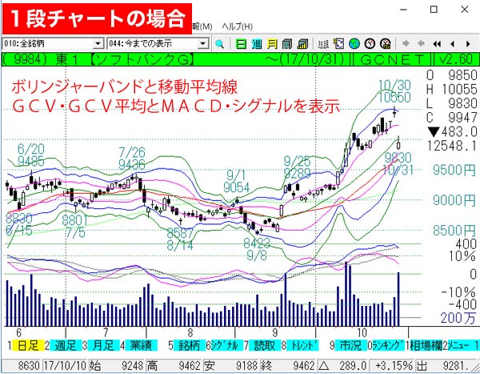
Task: Maximize the window
Action: [434, 10]
